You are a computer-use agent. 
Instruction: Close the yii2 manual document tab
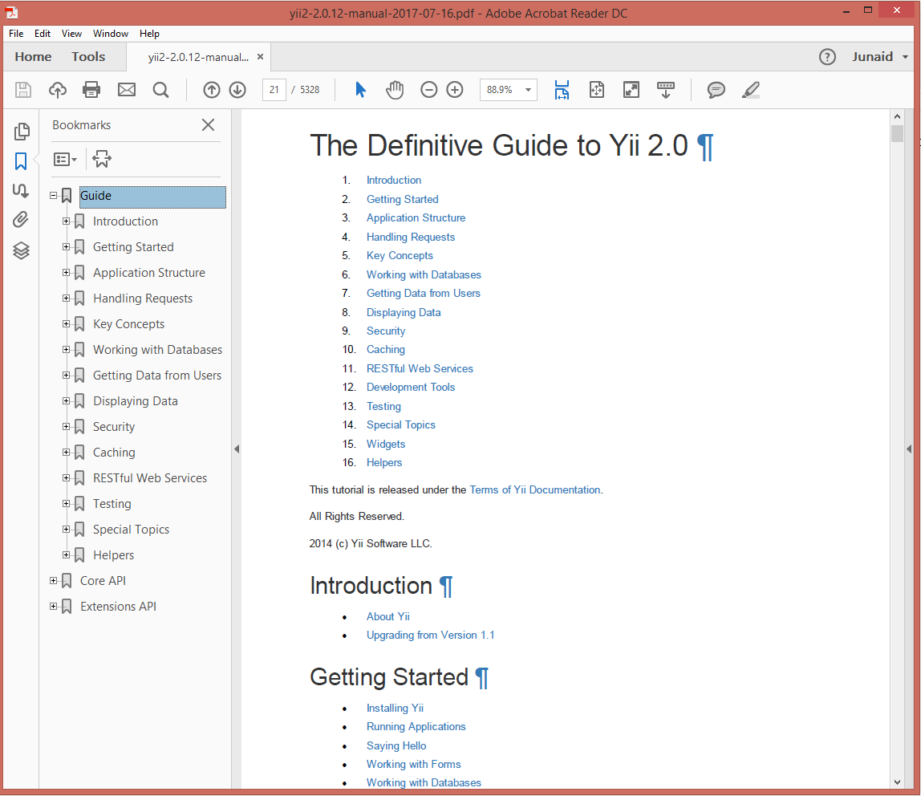click(x=260, y=57)
